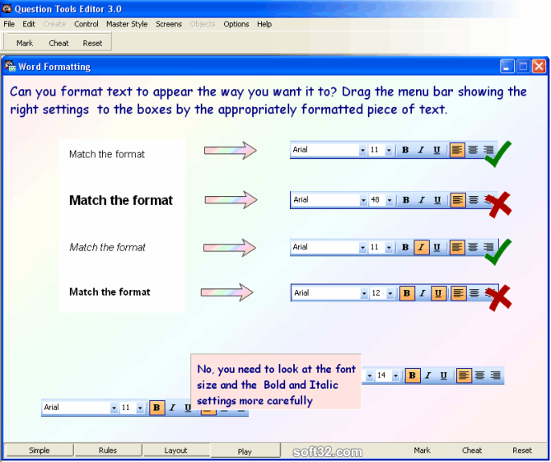Image resolution: width=551 pixels, height=462 pixels.
Task: Expand the font size 14 dropdown arrow
Action: [395, 376]
